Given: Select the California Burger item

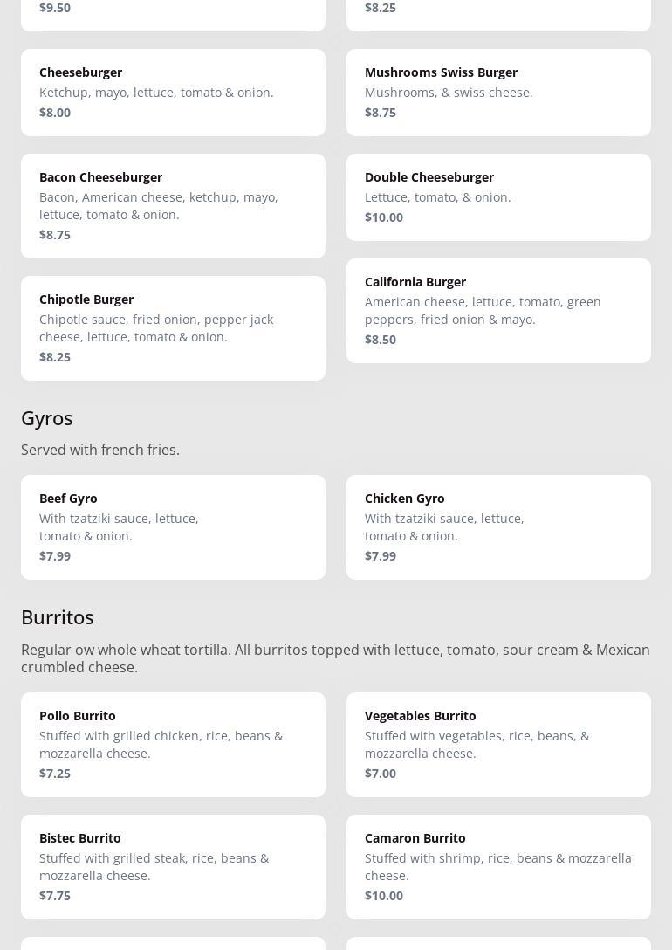Looking at the screenshot, I should point(498,310).
